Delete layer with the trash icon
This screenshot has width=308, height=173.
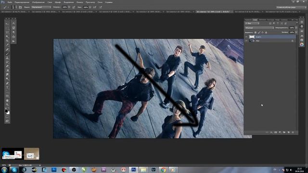293,133
